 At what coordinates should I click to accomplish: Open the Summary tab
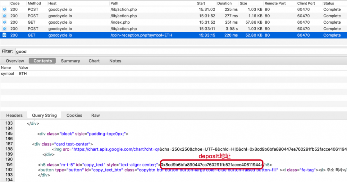tap(70, 61)
